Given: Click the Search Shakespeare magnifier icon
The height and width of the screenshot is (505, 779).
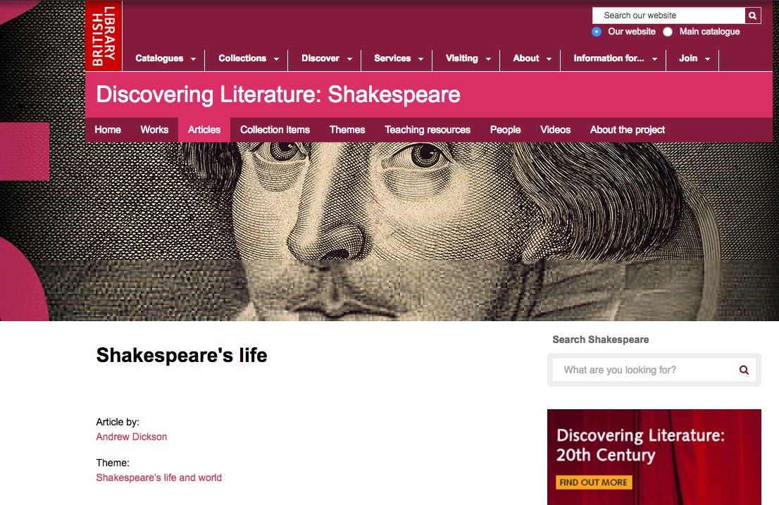Looking at the screenshot, I should (x=744, y=370).
